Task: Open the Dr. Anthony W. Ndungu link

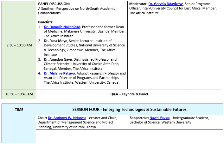Action: [x=67, y=118]
